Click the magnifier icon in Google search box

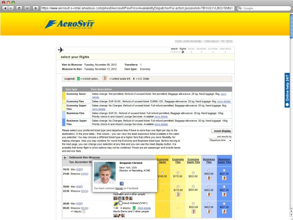click(x=240, y=8)
